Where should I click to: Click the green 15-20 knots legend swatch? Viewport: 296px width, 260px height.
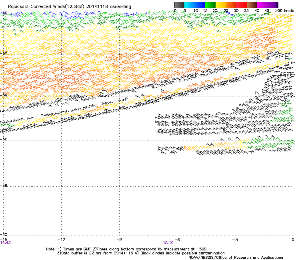click(210, 5)
